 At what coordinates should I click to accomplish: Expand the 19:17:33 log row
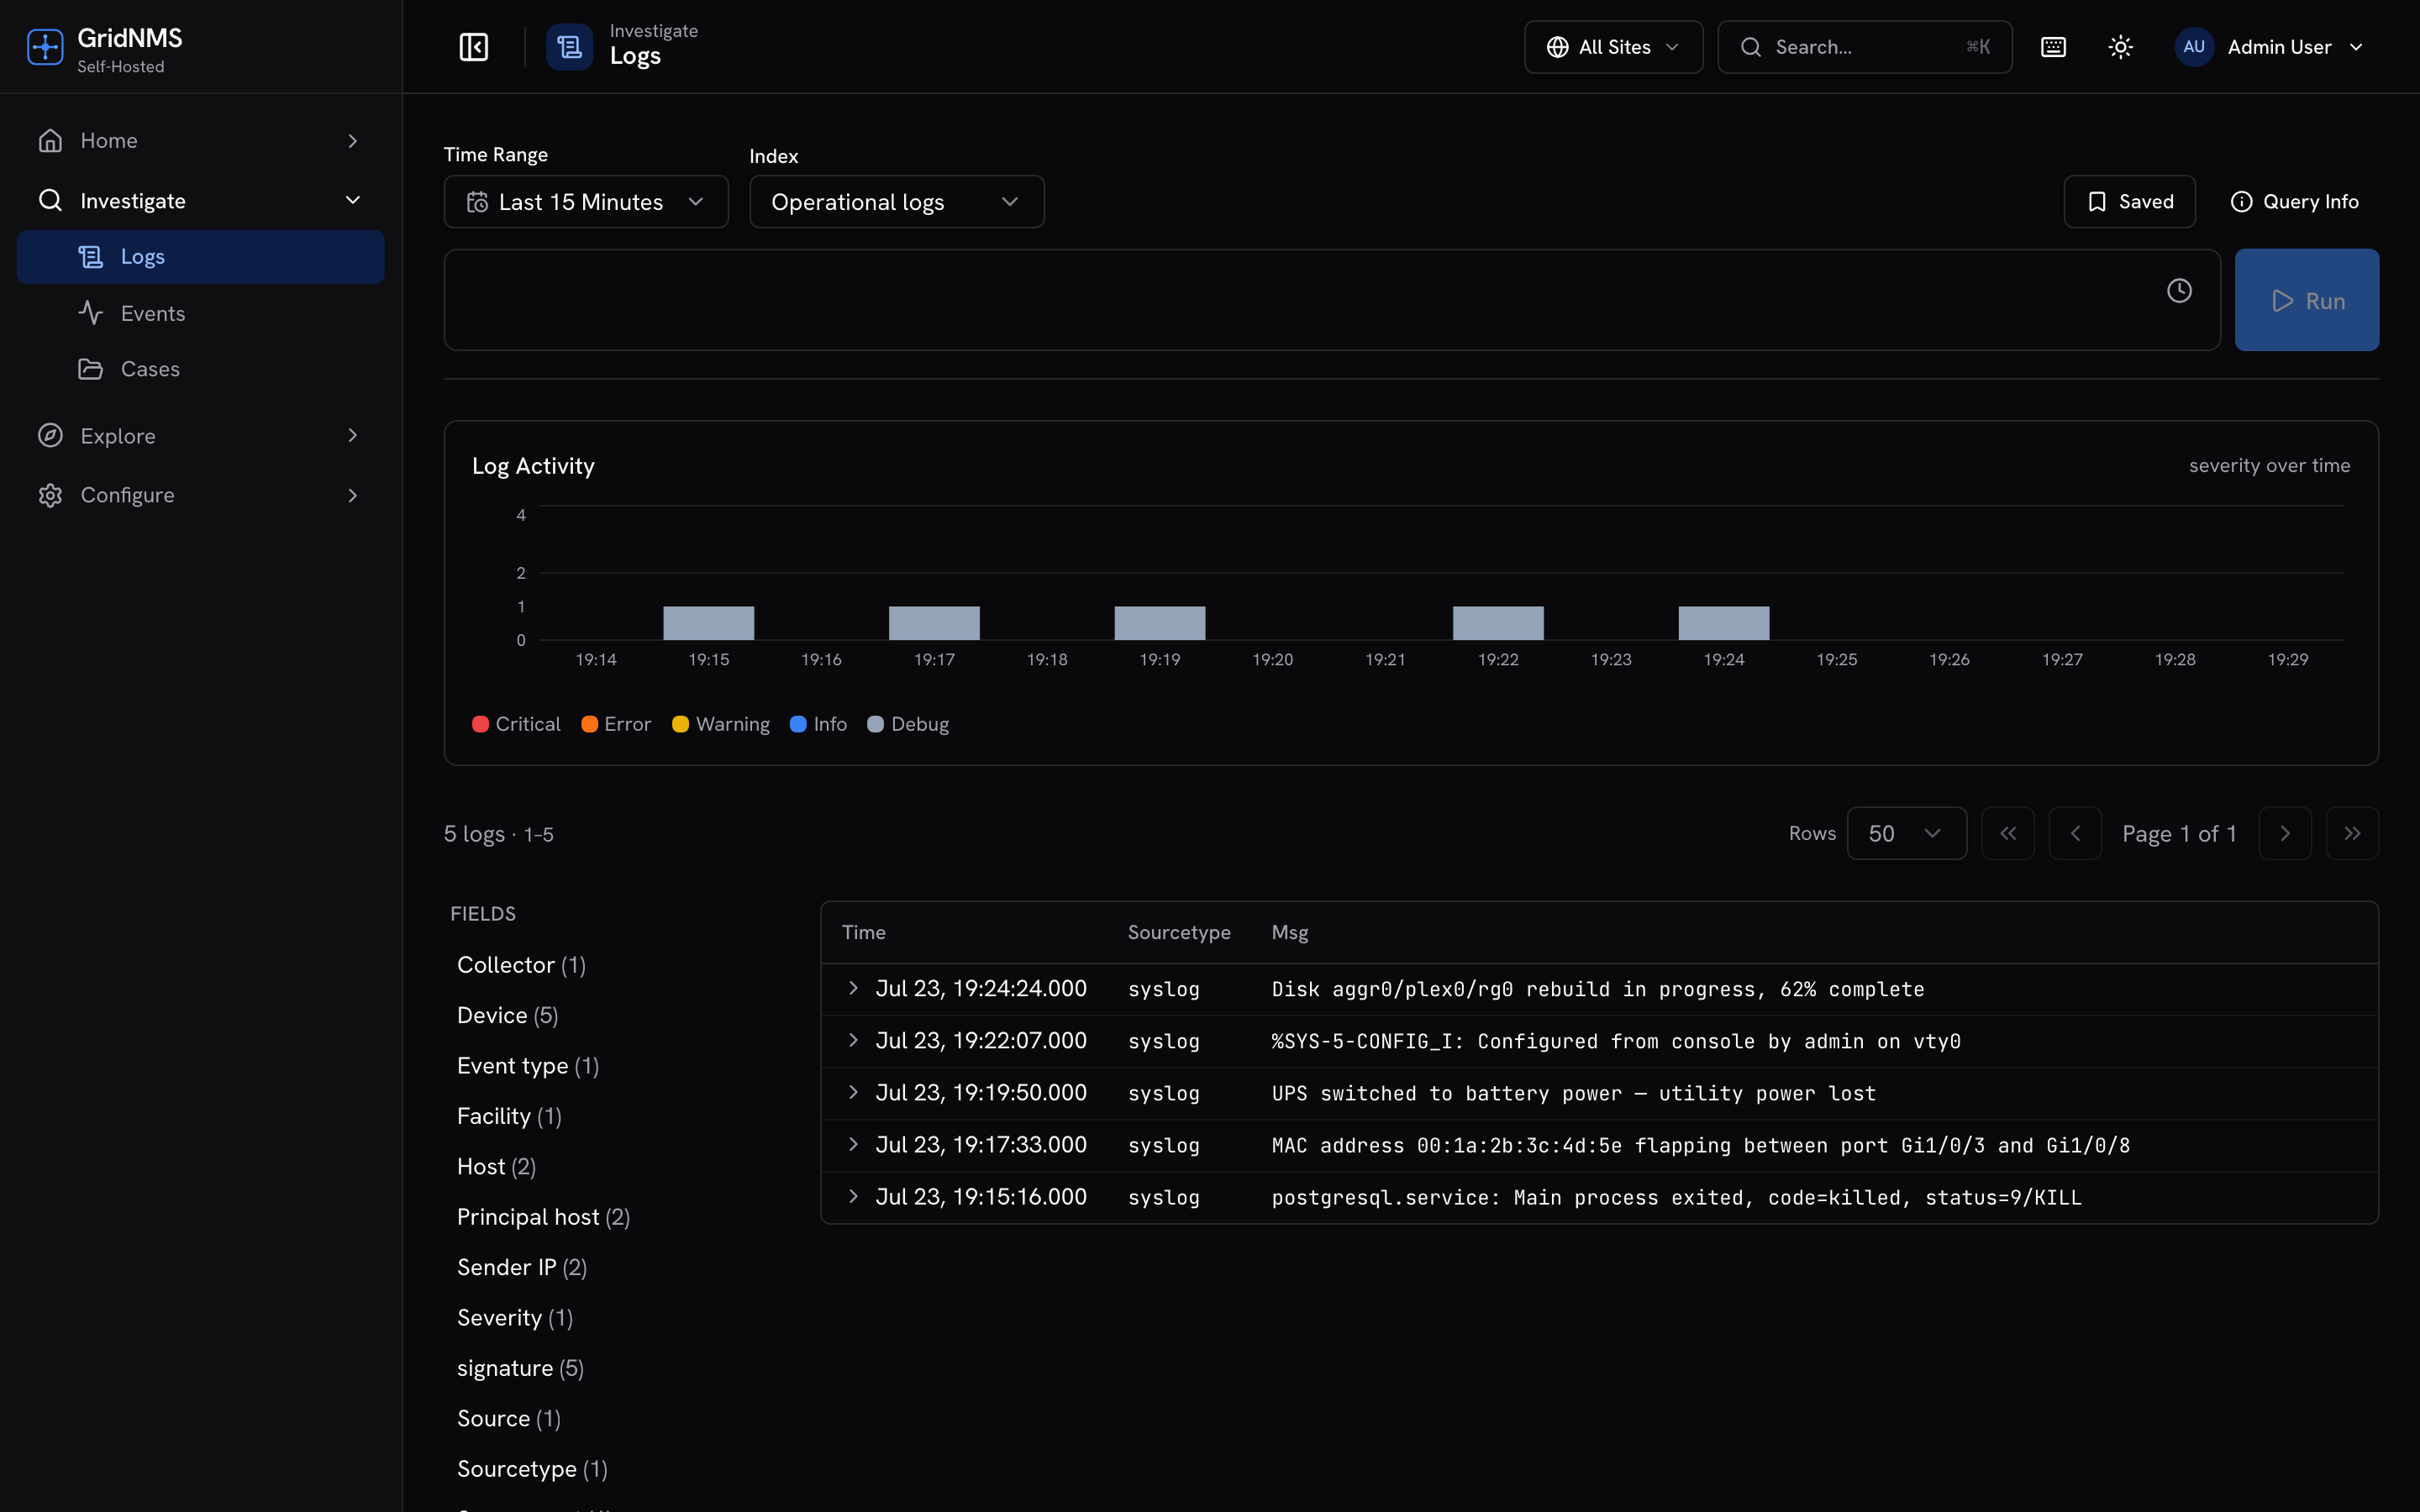853,1144
